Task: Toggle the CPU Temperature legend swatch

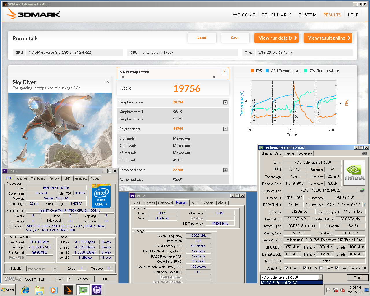Action: pos(306,71)
